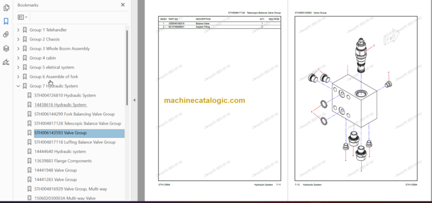Click bookmark icon beside STH006143593 Valve Group
432x203 pixels.
click(29, 133)
